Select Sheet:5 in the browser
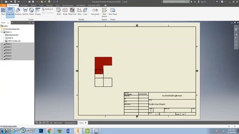This screenshot has width=239, height=134. [8, 53]
